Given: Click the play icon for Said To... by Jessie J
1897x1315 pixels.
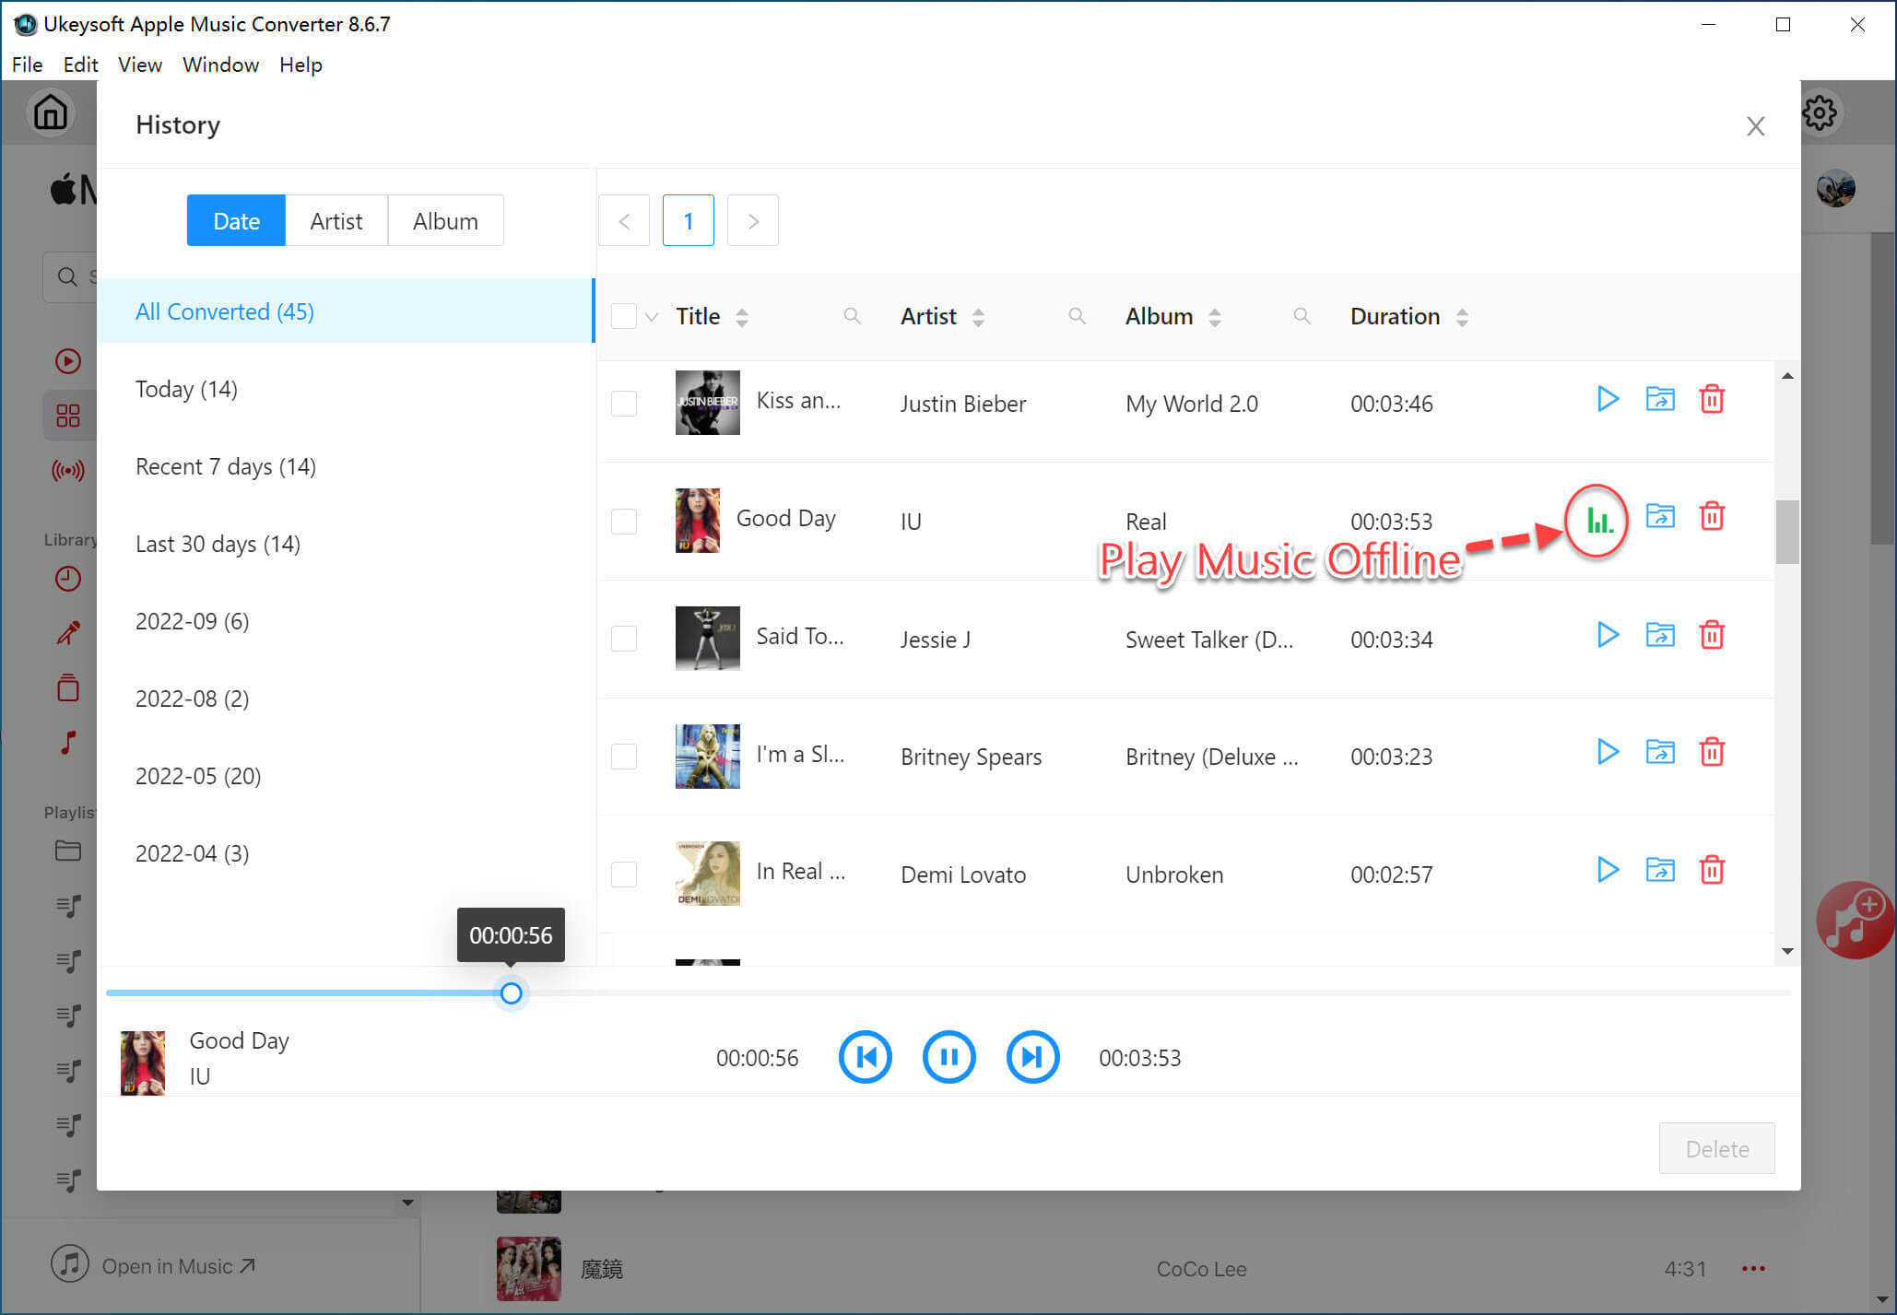Looking at the screenshot, I should point(1606,634).
